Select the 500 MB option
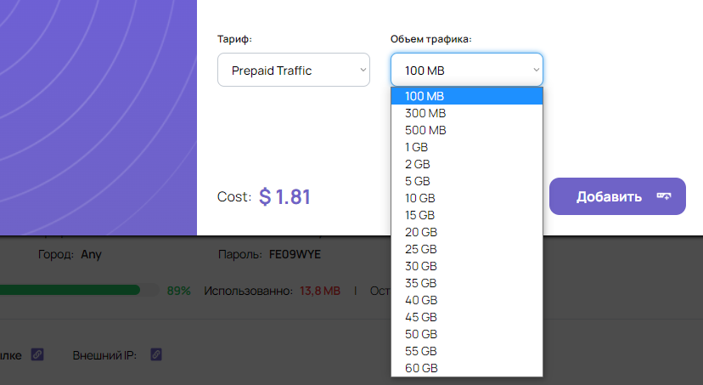 467,130
